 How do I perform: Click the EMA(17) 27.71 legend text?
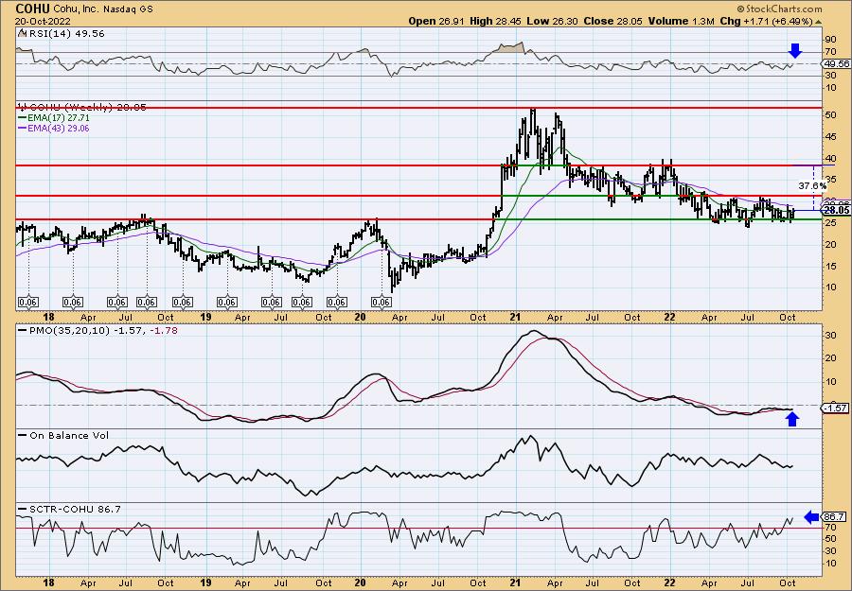point(59,118)
